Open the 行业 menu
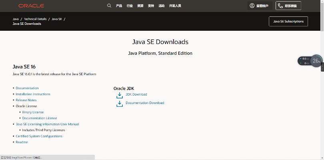The image size is (324, 160). [130, 6]
